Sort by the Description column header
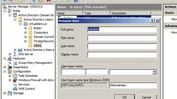 [x=131, y=13]
